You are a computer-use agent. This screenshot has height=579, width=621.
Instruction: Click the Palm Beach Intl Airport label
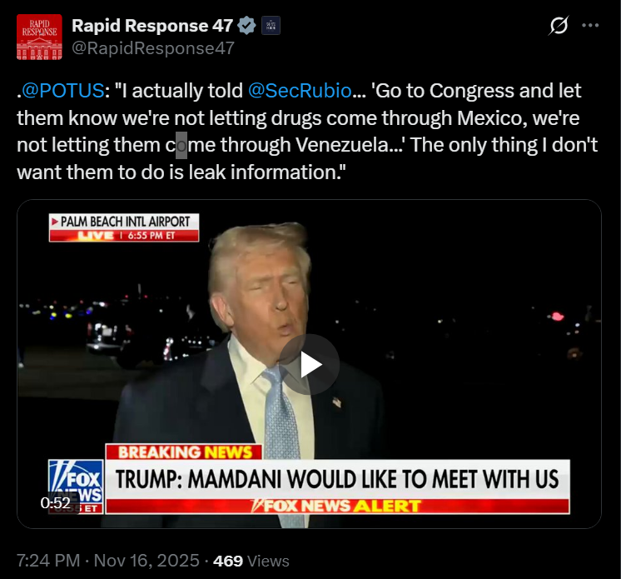click(x=124, y=227)
